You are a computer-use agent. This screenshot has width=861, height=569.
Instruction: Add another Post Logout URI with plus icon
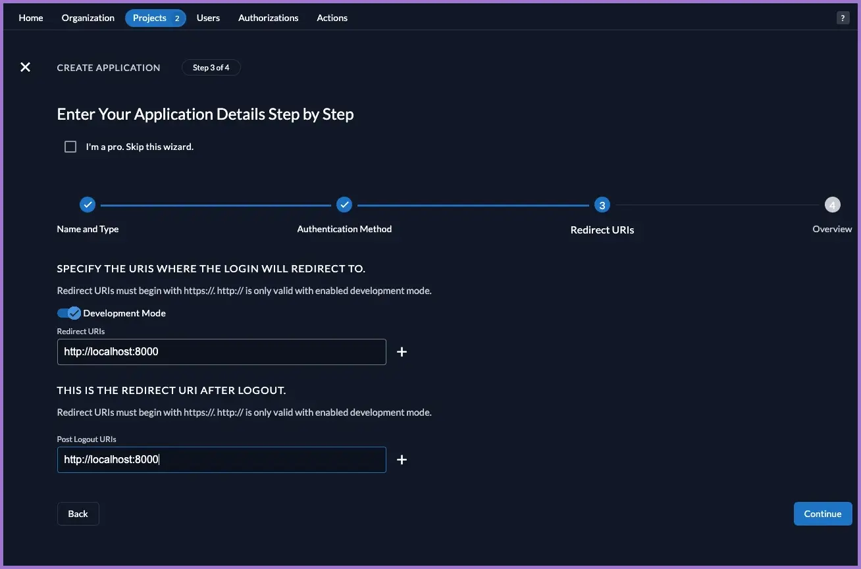coord(402,460)
